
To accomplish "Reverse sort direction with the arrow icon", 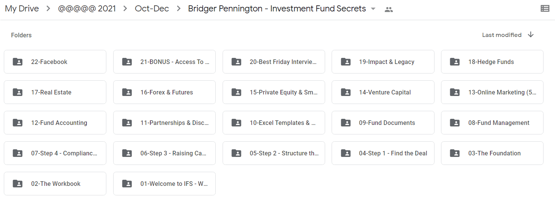I will tap(531, 35).
